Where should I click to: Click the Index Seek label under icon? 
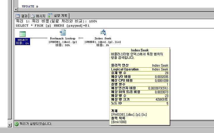(x=103, y=38)
